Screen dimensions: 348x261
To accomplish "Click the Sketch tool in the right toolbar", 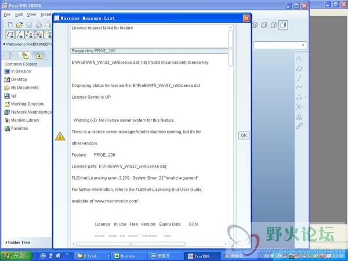I will click(299, 59).
